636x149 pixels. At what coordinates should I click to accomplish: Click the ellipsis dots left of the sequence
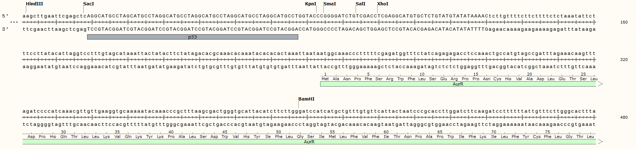pos(14,22)
